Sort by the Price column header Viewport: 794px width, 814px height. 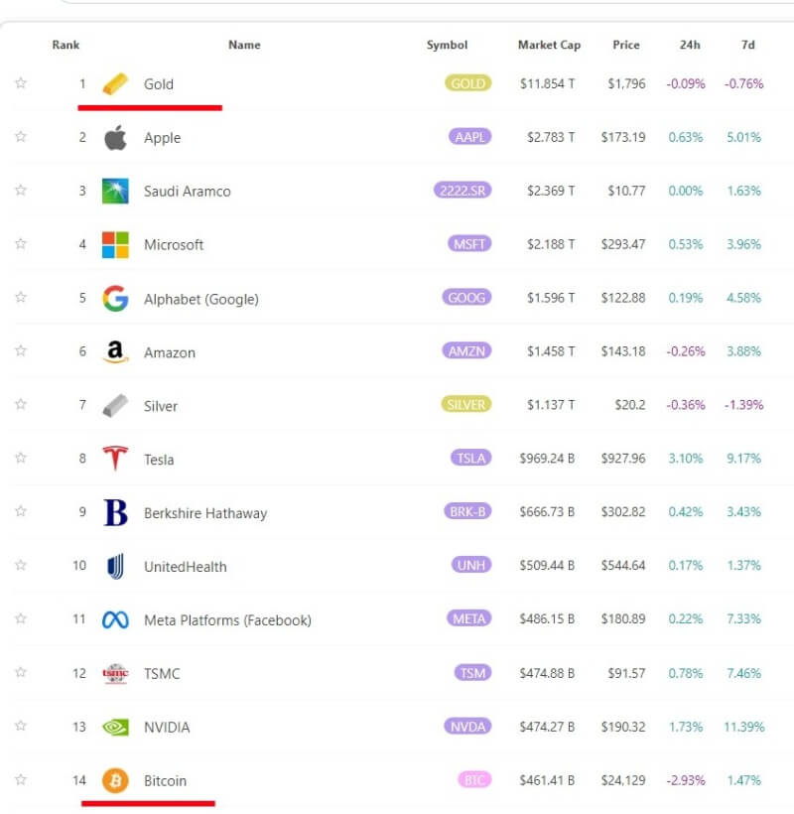[626, 45]
